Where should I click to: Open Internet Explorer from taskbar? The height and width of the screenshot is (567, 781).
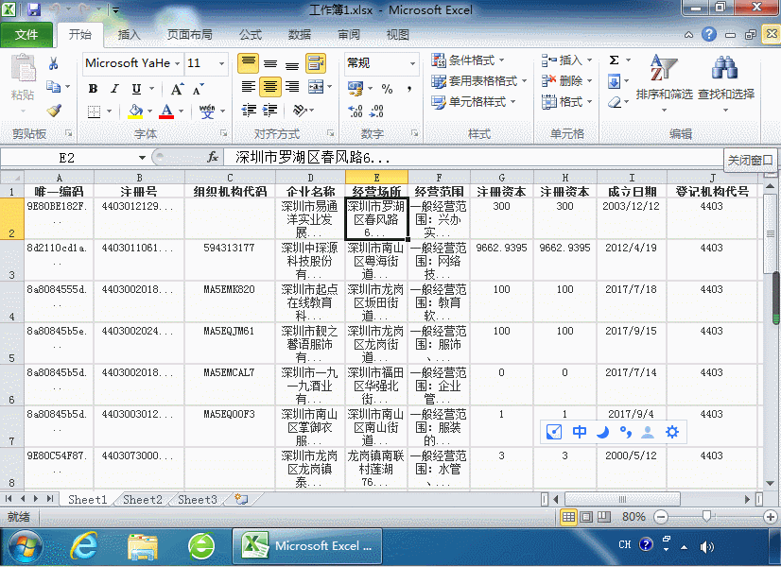pos(83,546)
